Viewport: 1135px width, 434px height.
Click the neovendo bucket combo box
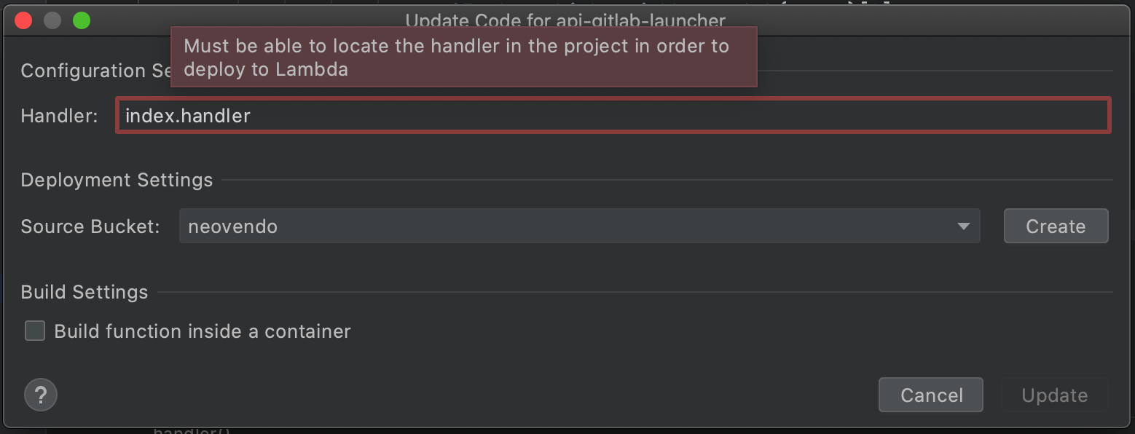pos(510,226)
